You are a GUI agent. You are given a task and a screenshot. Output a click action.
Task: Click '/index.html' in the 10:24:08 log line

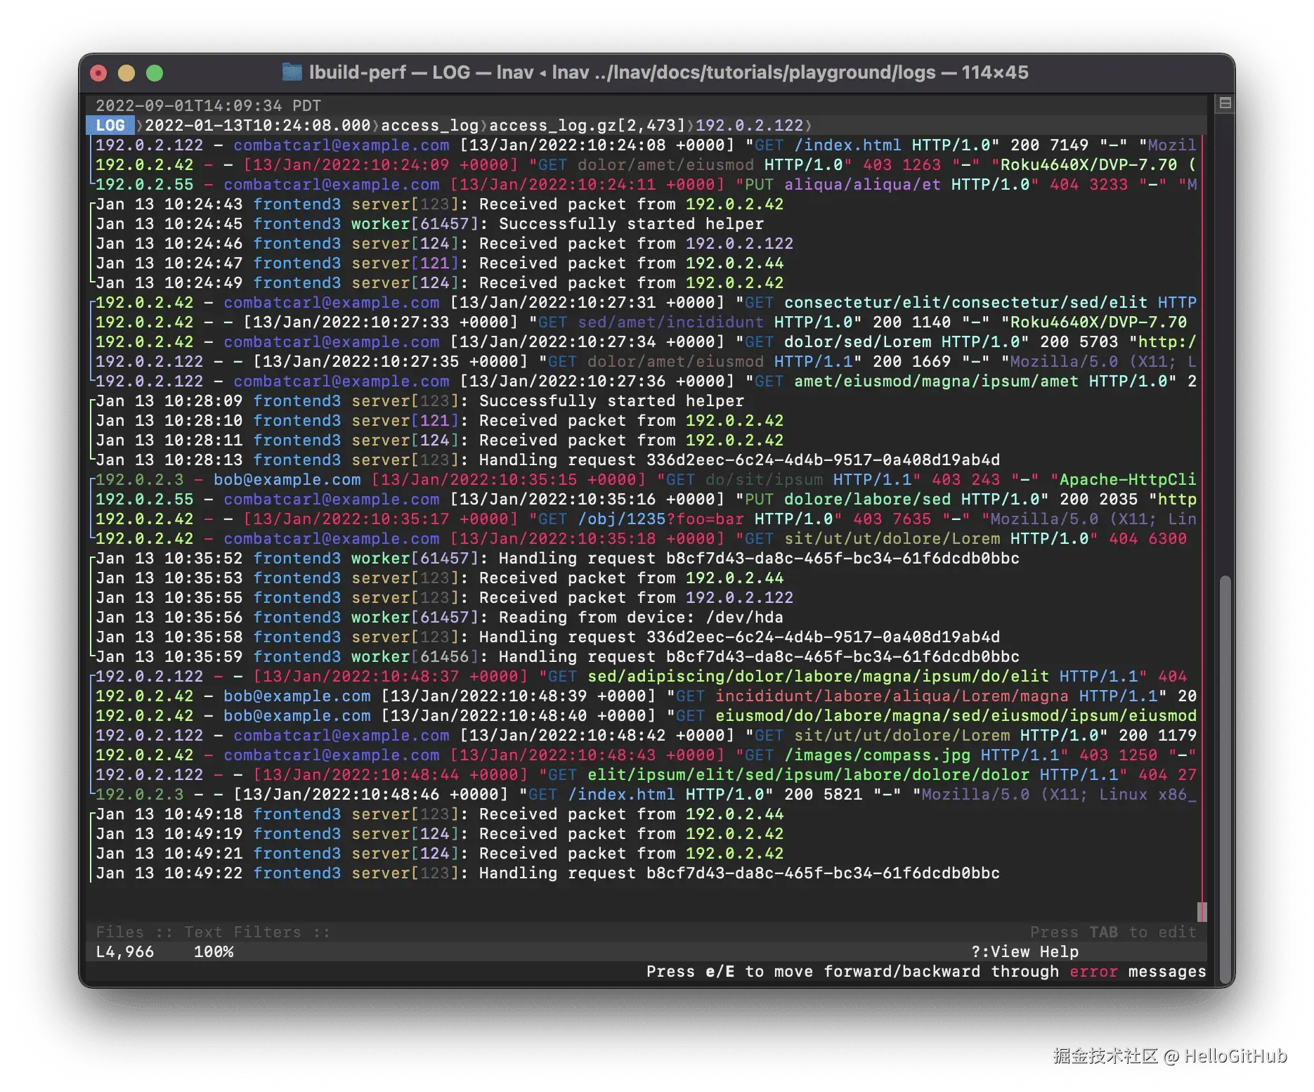point(847,145)
